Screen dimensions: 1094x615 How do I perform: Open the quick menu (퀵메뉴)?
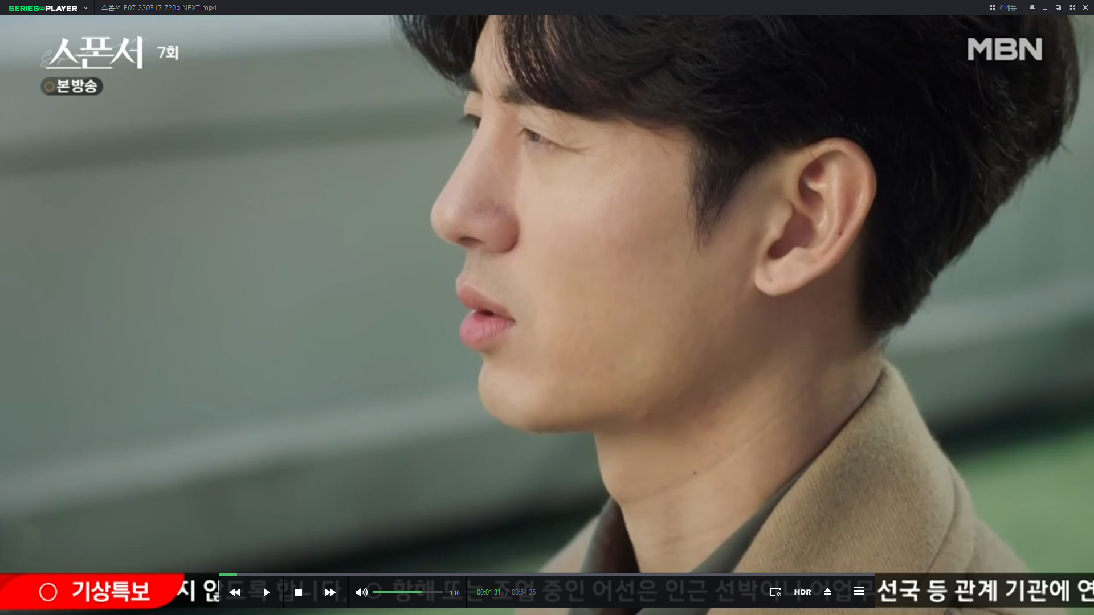pyautogui.click(x=1003, y=7)
